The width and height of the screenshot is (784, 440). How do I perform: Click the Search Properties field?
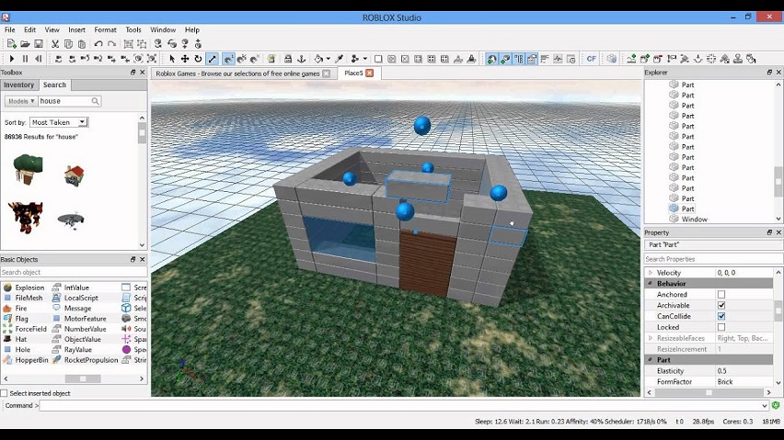(713, 259)
